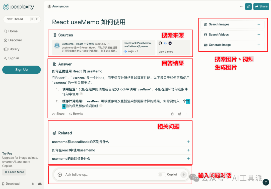Viewport: 271px width, 189px height.
Task: Click the Generate Image pro icon
Action: [206, 45]
